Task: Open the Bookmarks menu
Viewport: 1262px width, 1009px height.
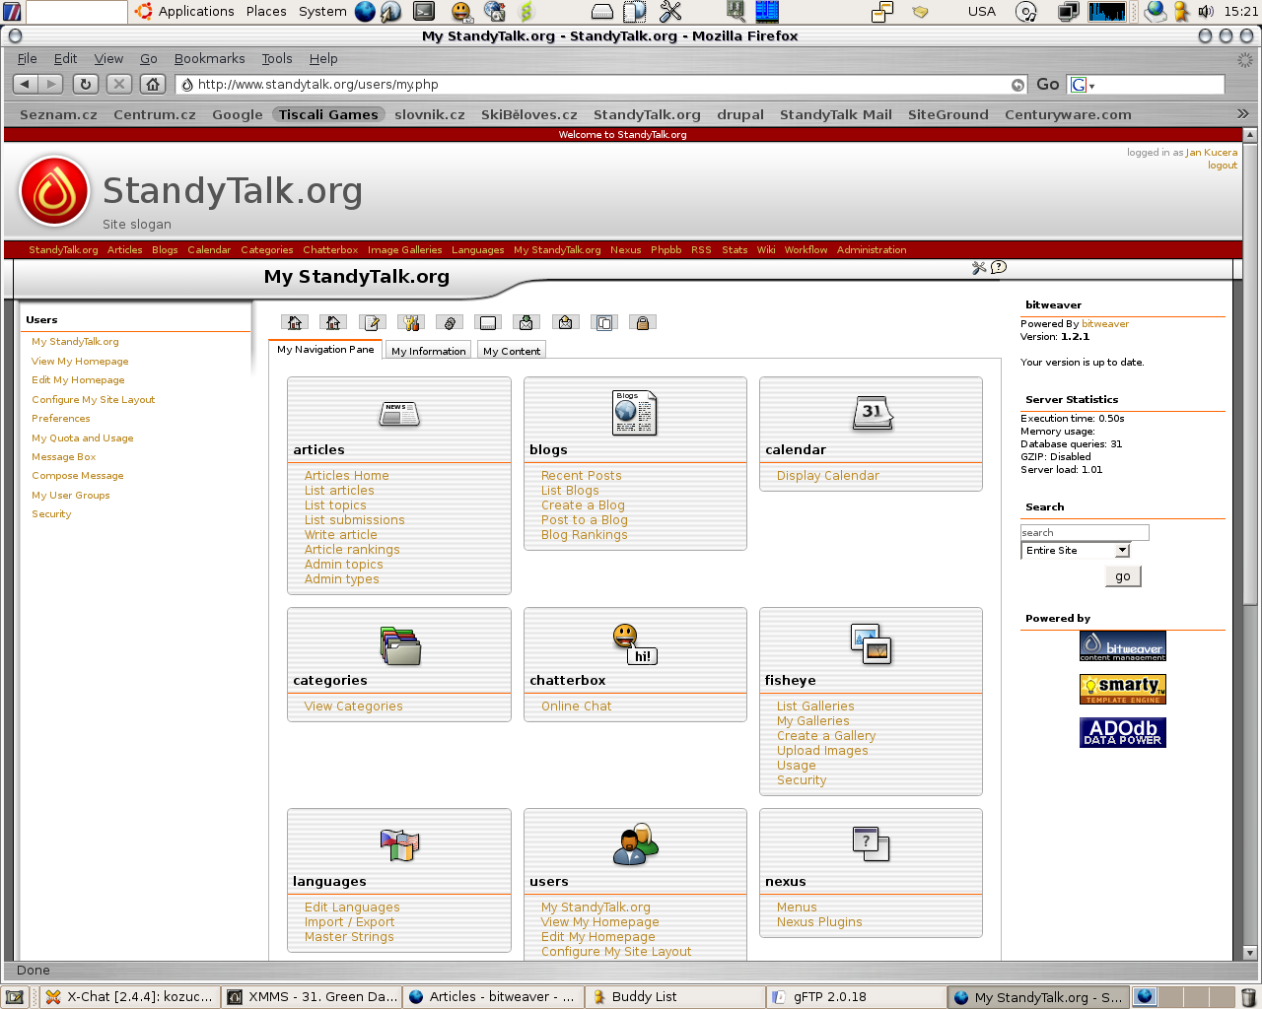Action: 209,59
